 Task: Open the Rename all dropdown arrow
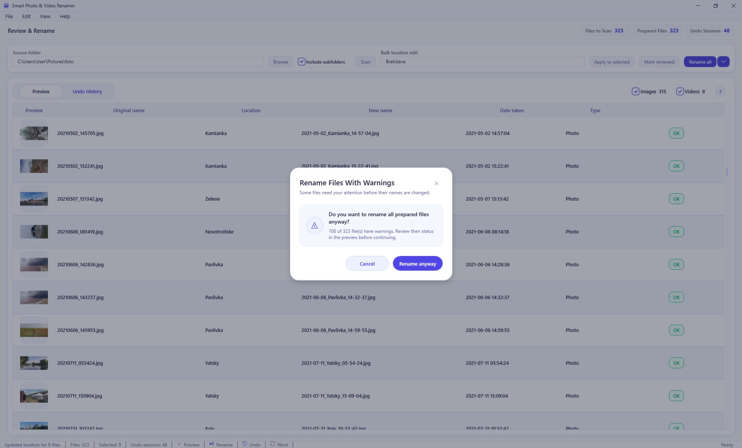pos(723,62)
